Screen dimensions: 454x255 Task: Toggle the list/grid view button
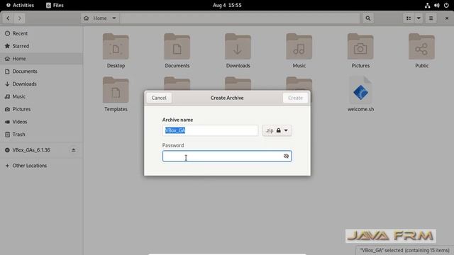coord(409,18)
